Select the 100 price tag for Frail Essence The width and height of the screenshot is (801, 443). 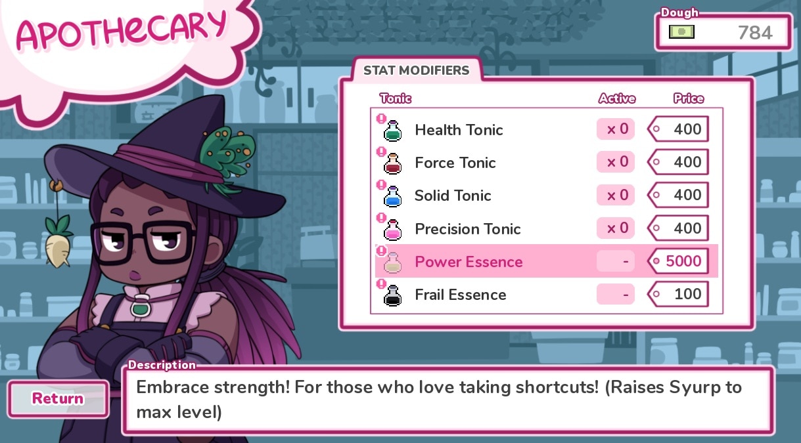click(678, 294)
